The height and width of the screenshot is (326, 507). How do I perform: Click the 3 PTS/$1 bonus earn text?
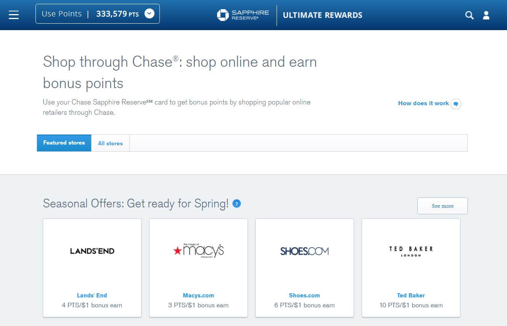pyautogui.click(x=198, y=305)
